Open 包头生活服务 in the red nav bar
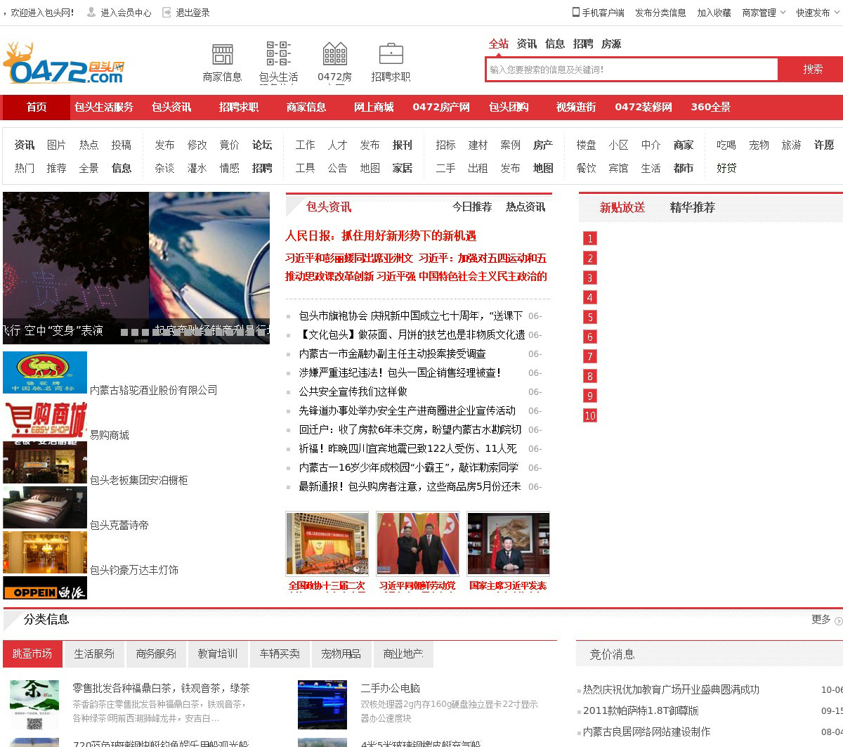The image size is (843, 747). click(104, 107)
